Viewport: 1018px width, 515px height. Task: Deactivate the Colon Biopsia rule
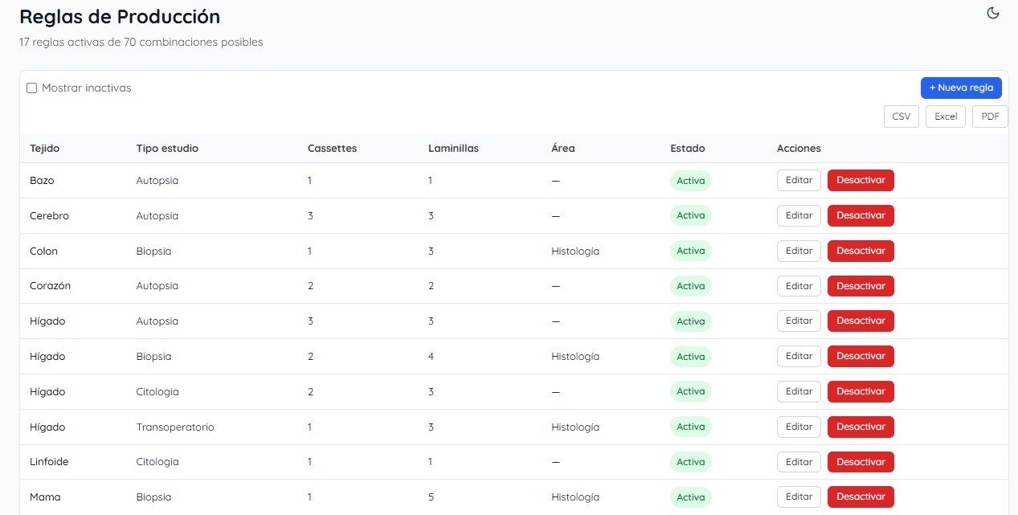[861, 251]
